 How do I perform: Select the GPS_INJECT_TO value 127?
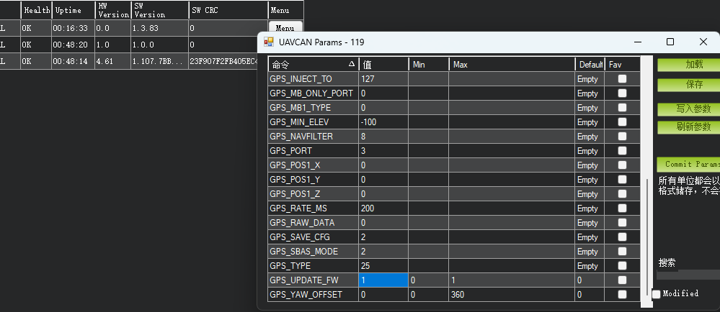[383, 79]
